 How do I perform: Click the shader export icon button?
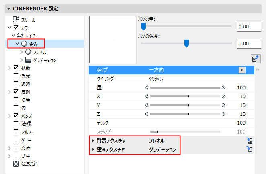[x=256, y=59]
